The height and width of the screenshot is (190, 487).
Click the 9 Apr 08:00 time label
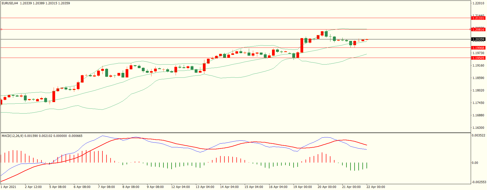155,187
